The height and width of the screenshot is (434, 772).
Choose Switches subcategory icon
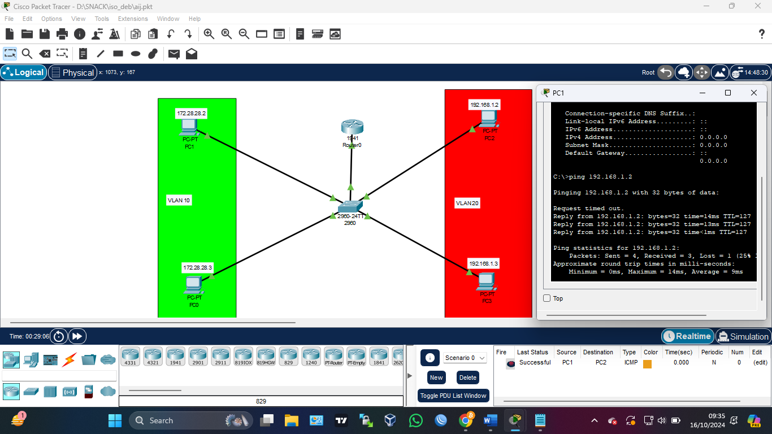(x=31, y=391)
